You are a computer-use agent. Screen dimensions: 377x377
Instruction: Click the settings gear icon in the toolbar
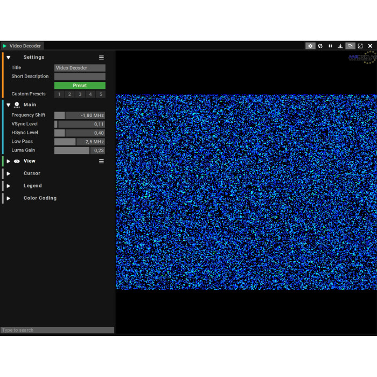(310, 46)
